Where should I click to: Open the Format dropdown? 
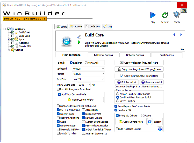[88, 74]
